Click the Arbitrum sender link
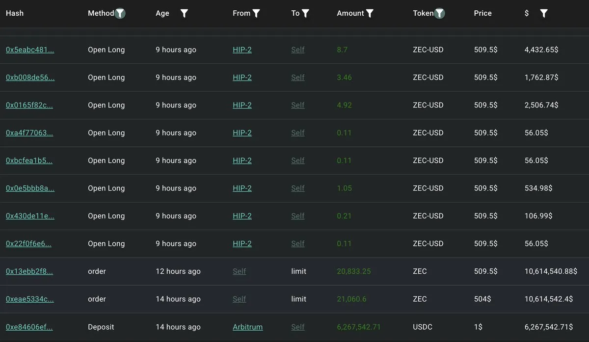589x342 pixels. (247, 327)
